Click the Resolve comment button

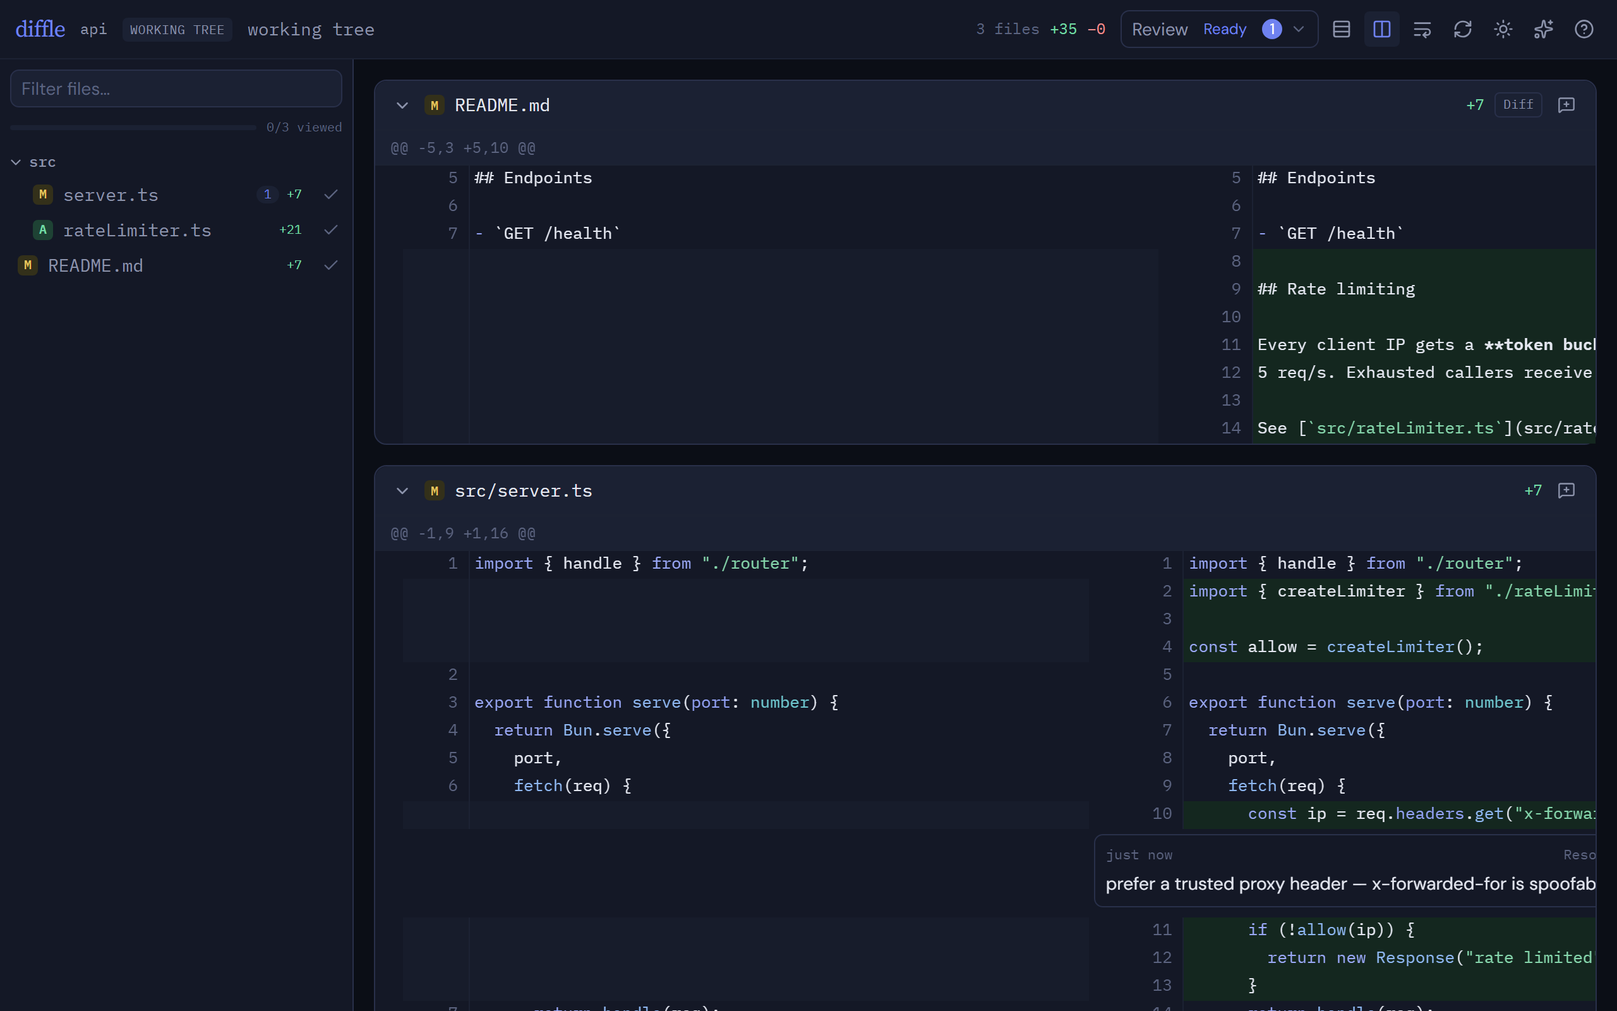pos(1580,855)
